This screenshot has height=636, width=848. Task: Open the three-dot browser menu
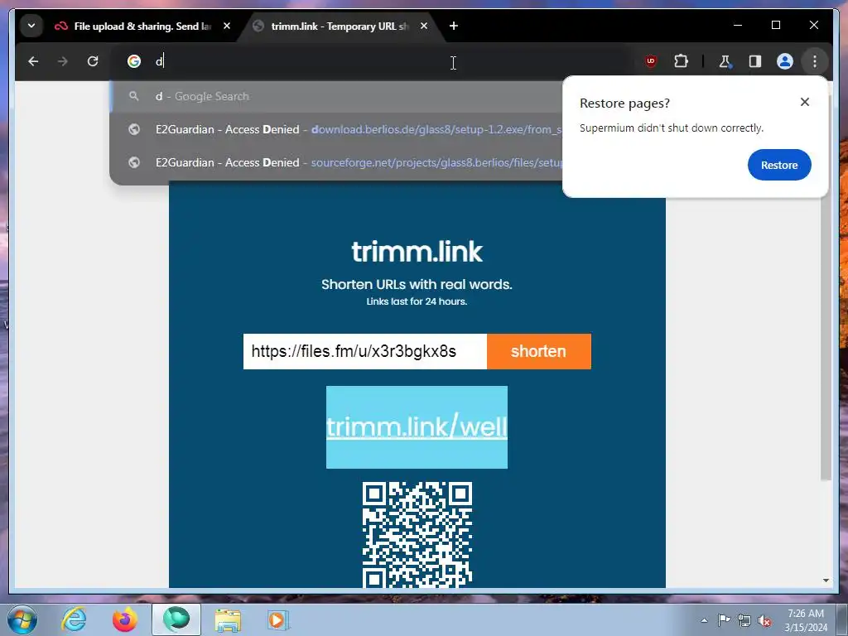pyautogui.click(x=815, y=61)
